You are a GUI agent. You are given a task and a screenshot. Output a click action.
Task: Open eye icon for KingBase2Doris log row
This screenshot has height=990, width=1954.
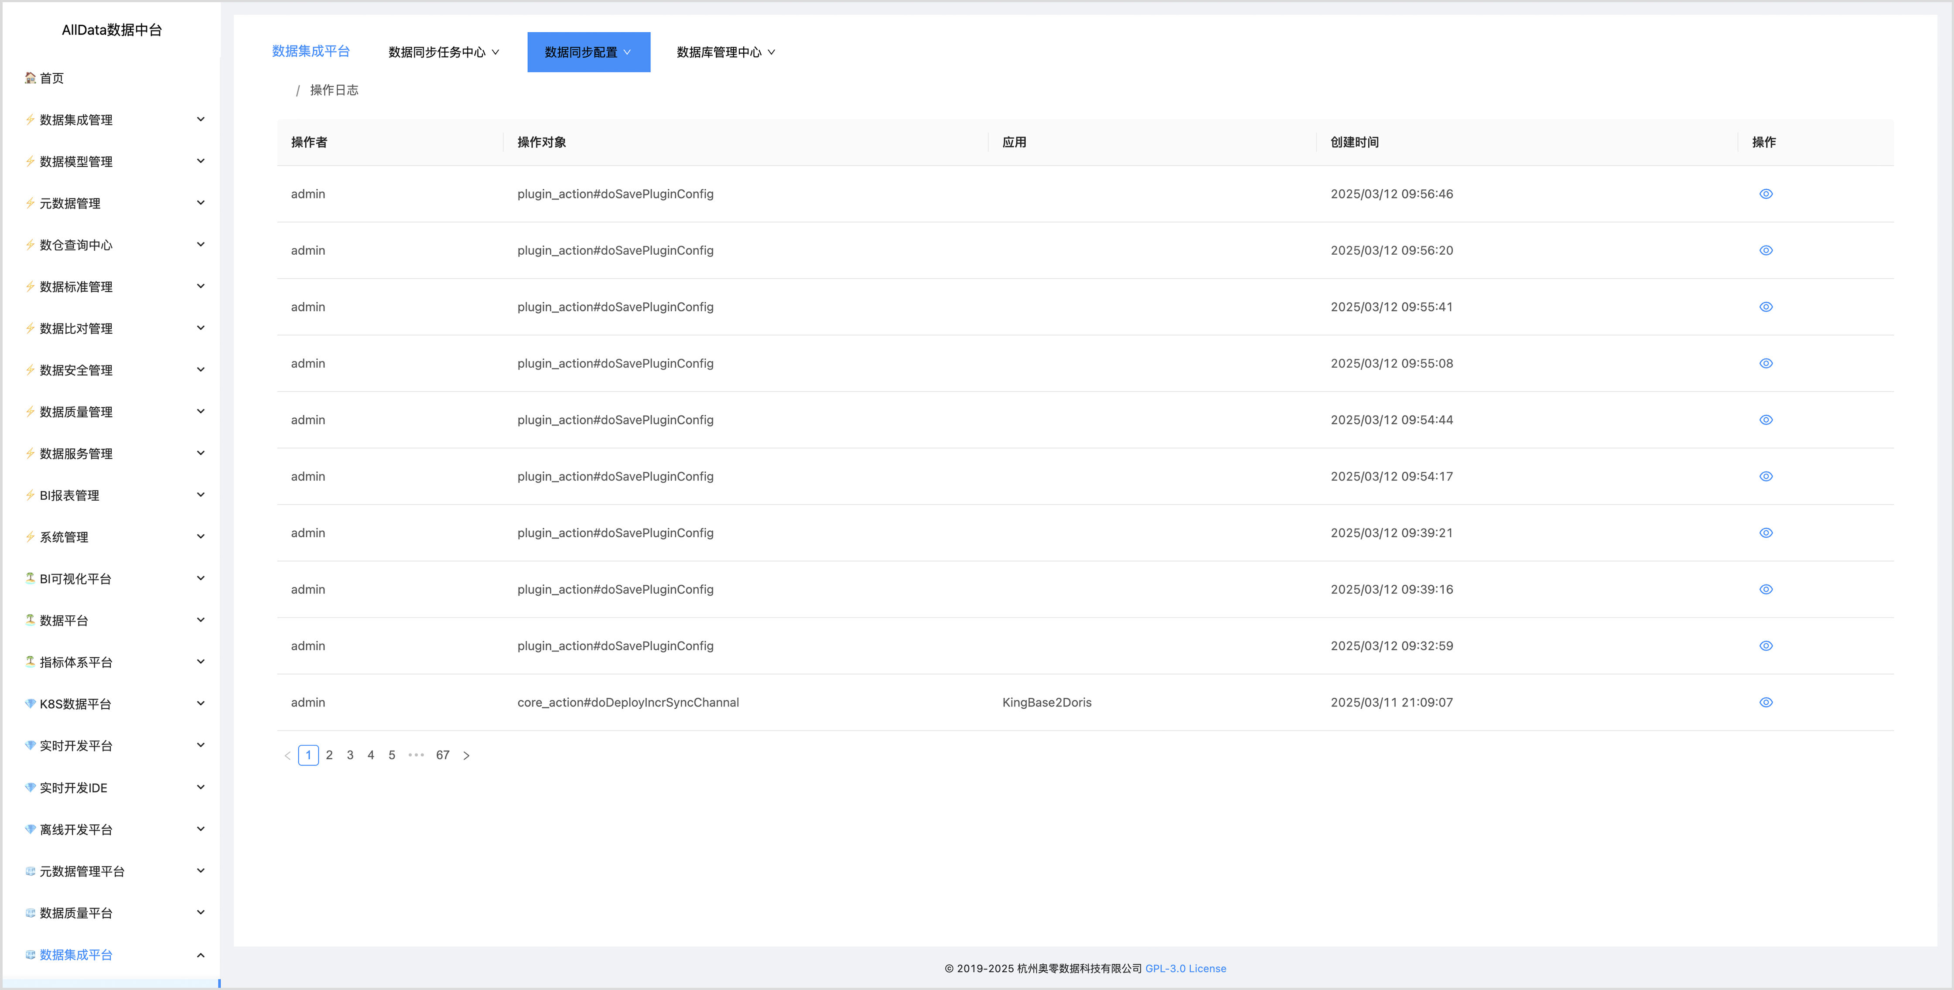[1765, 703]
